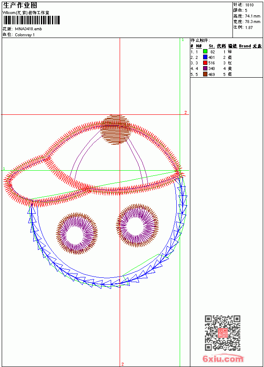
Task: Select the brown button on top of the cap
Action: tap(116, 129)
